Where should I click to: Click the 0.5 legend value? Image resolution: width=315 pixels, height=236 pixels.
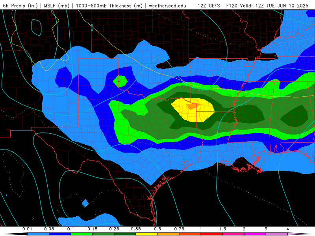(x=157, y=229)
